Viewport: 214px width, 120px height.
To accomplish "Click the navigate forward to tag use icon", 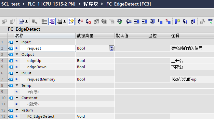I will 96,22.
